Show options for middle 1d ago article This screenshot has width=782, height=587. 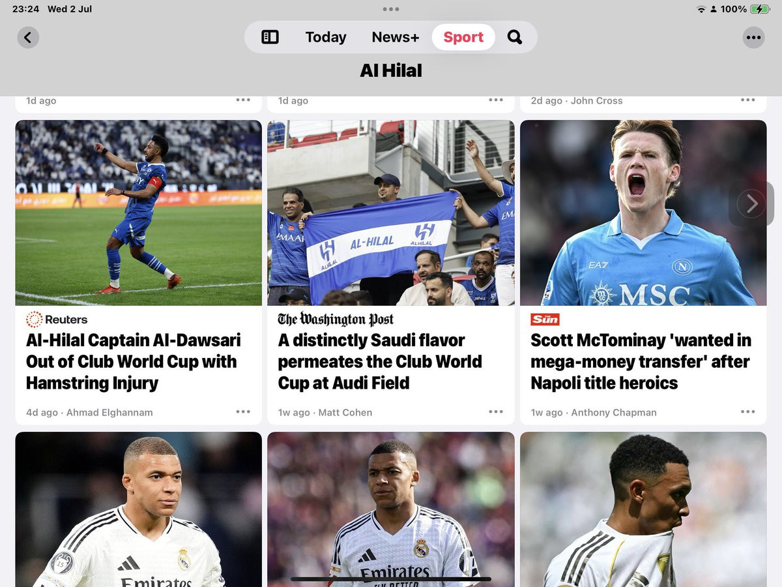496,100
